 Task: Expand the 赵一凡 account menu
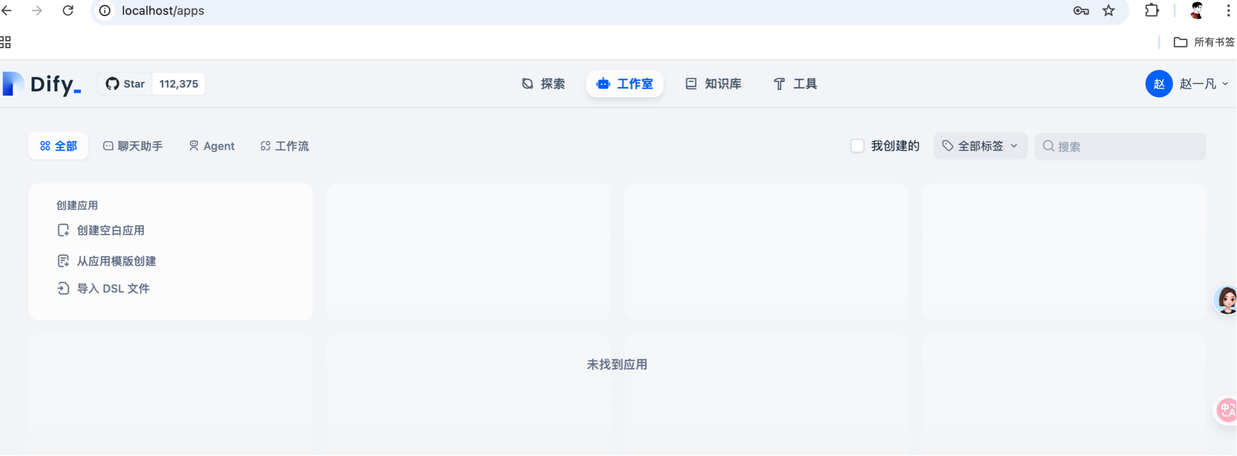point(1204,84)
